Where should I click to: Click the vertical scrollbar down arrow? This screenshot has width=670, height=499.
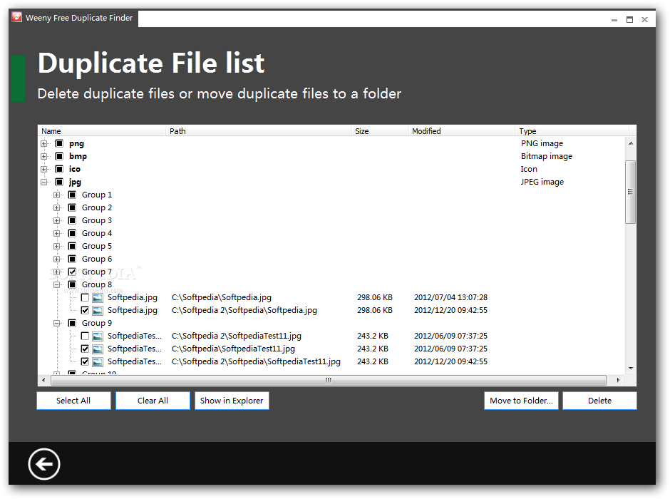pos(631,369)
